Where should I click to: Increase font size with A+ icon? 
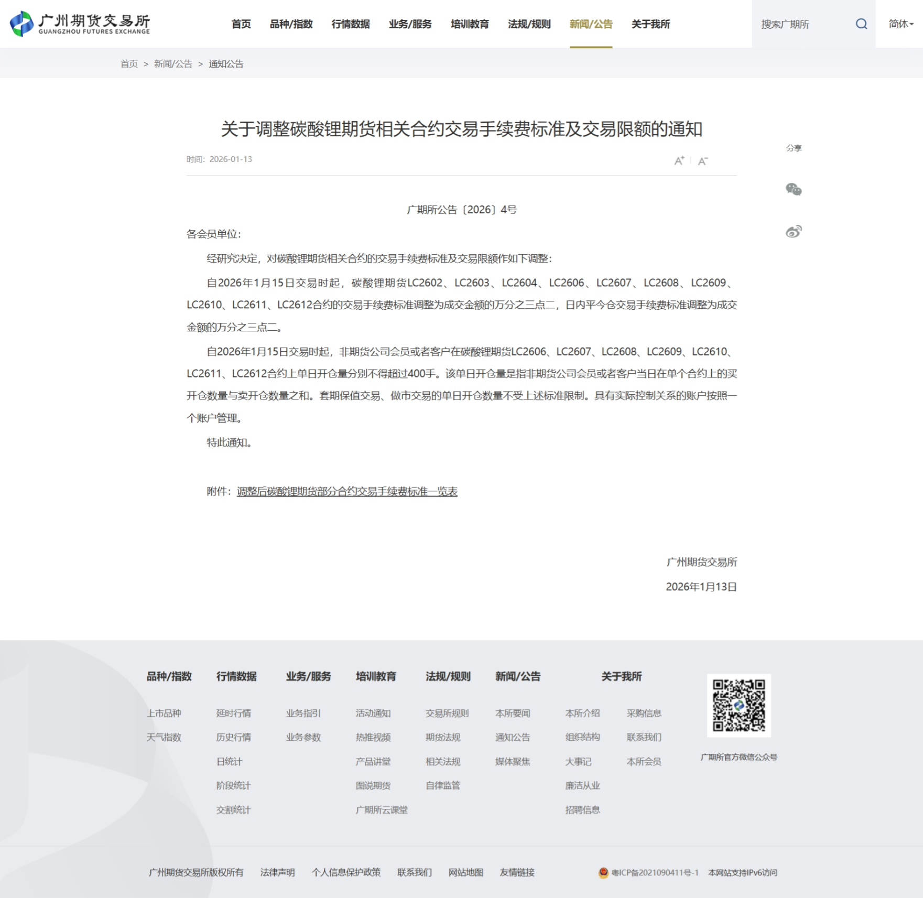[679, 161]
